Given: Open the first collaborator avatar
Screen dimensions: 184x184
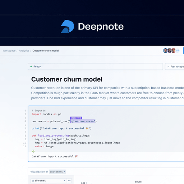Looking at the screenshot, I should [165, 51].
